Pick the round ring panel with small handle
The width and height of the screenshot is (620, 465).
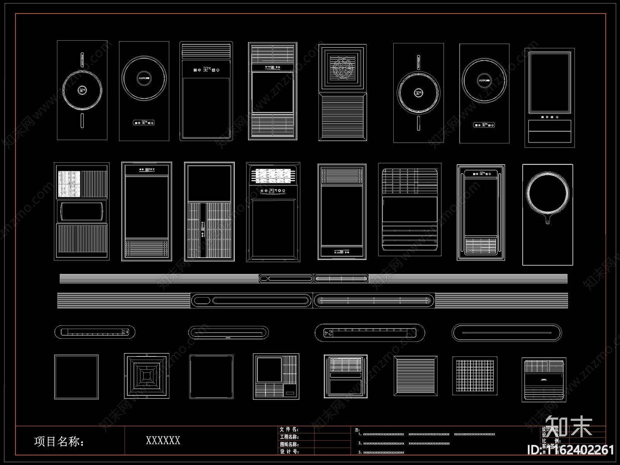[548, 214]
